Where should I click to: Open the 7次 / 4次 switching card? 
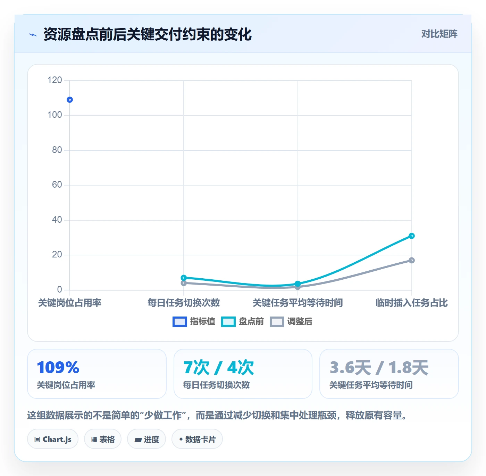click(243, 374)
